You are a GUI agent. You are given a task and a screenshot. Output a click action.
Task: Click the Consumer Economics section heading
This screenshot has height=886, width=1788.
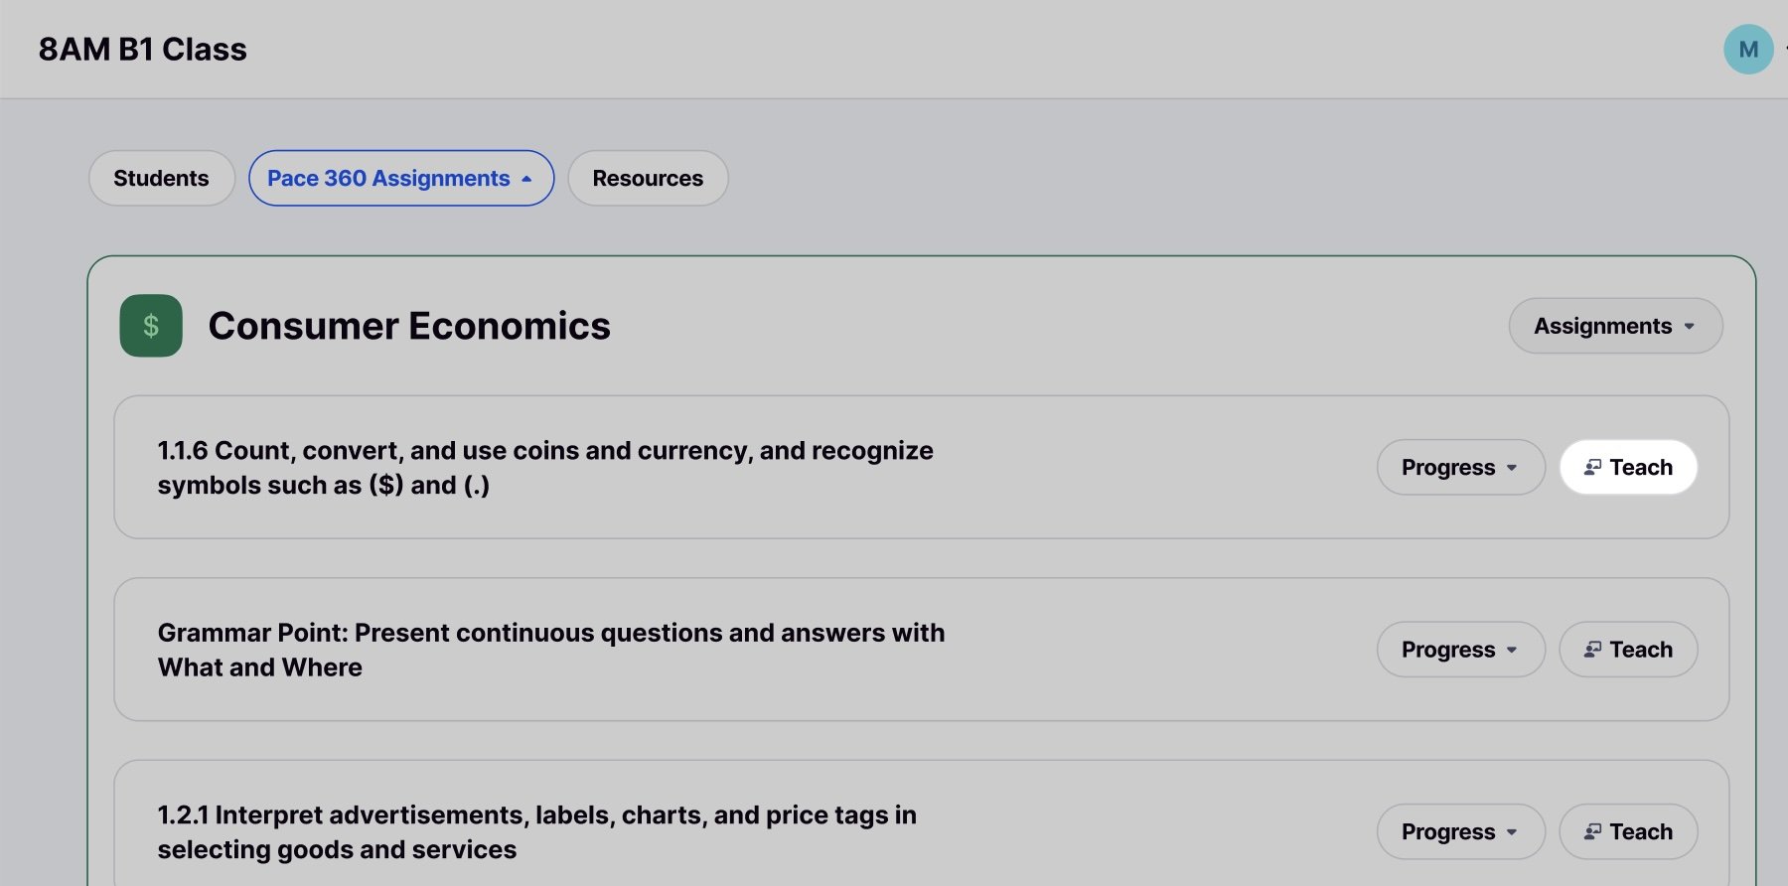click(409, 326)
